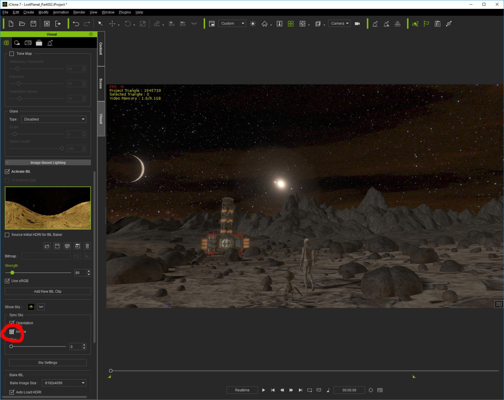504x400 pixels.
Task: Uncheck Activate IBL
Action: click(7, 171)
